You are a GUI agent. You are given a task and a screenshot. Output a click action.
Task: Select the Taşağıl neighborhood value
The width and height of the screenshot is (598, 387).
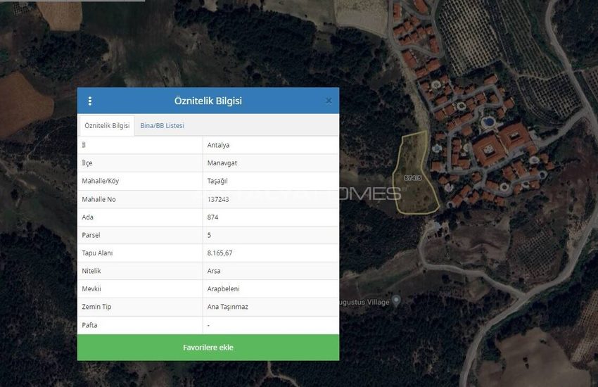click(x=217, y=181)
